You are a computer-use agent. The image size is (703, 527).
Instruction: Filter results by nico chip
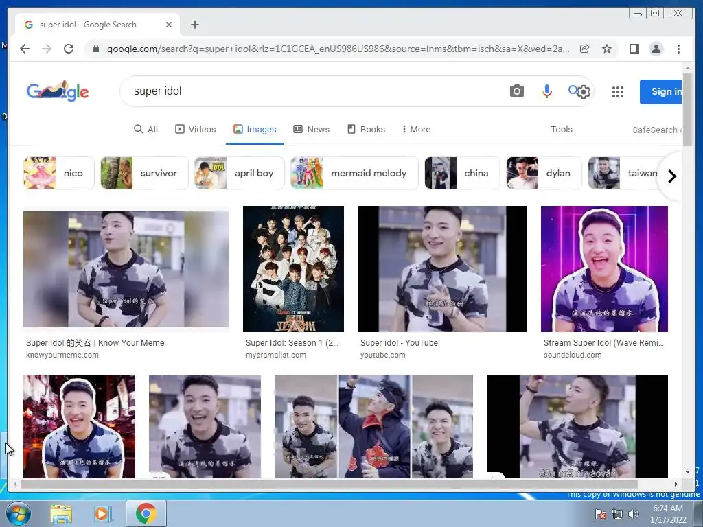(59, 173)
